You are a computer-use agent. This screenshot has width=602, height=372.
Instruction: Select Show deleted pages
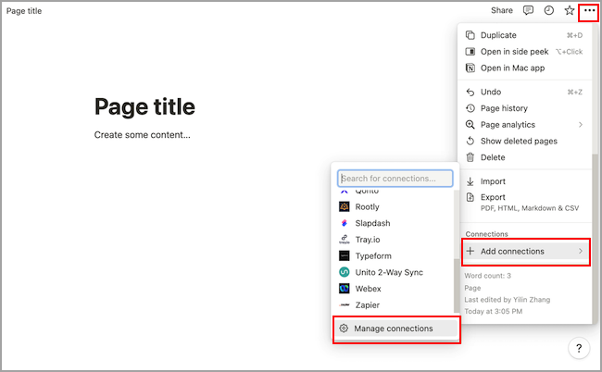coord(524,142)
